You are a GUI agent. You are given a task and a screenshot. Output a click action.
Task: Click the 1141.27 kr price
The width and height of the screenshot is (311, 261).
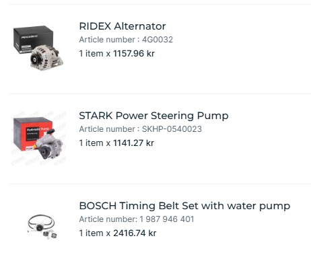pyautogui.click(x=133, y=143)
